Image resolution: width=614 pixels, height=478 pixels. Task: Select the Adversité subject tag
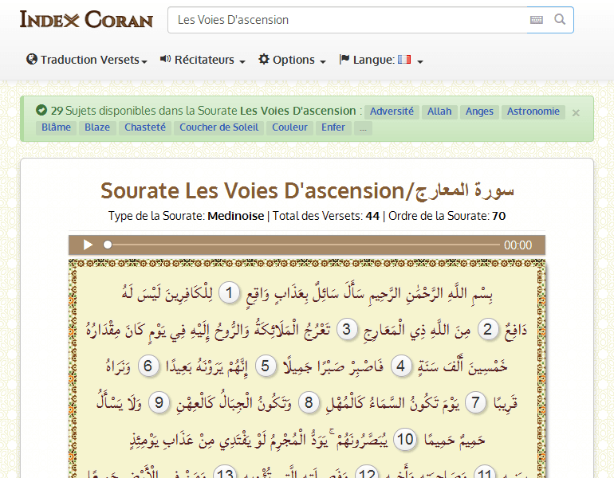tap(392, 112)
